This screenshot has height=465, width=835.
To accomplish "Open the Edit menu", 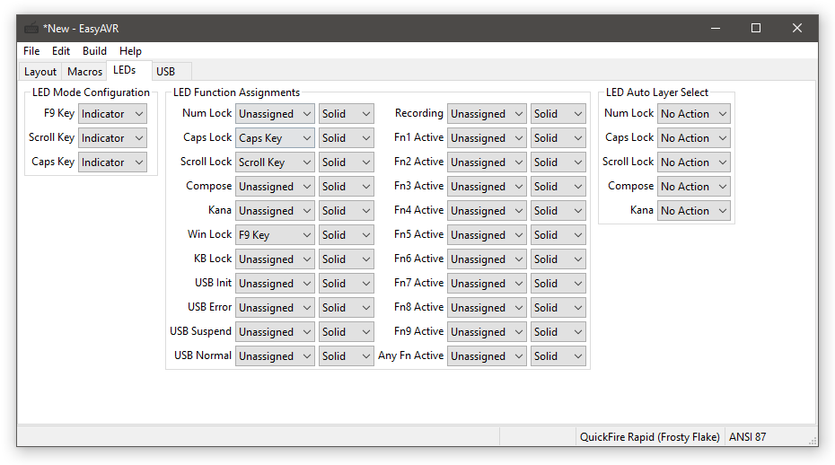I will pos(61,51).
